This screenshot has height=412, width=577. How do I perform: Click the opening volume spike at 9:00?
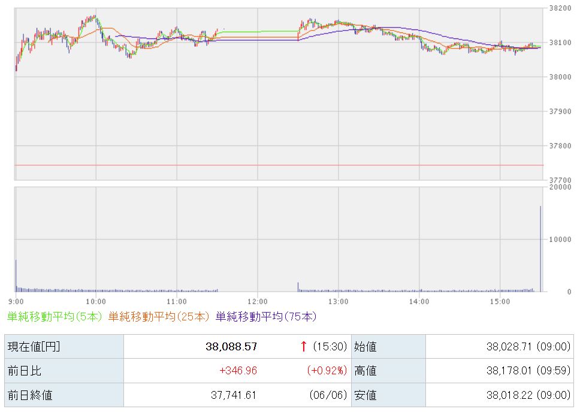(x=16, y=275)
